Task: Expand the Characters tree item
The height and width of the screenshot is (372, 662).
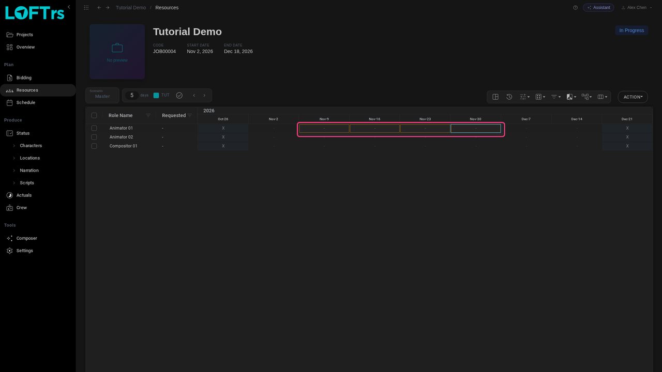Action: click(14, 146)
